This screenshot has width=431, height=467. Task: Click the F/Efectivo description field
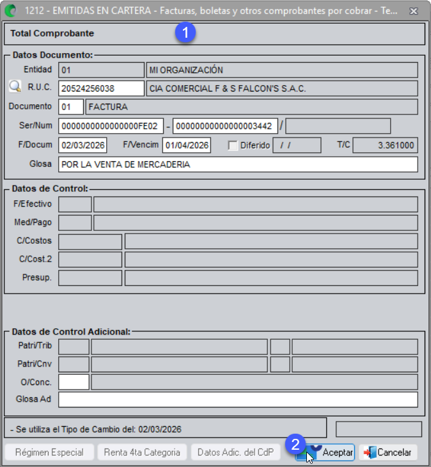pyautogui.click(x=256, y=204)
